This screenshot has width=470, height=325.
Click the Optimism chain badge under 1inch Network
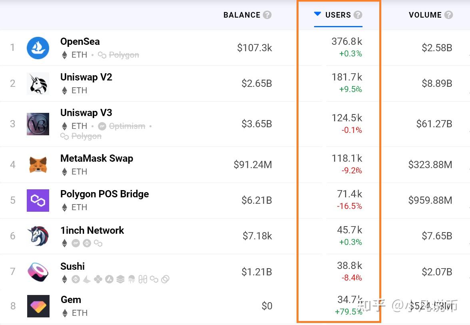click(x=76, y=243)
